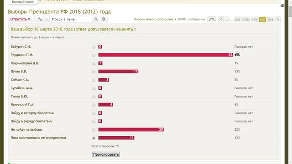The width and height of the screenshot is (292, 164).
Task: Open topic tools wrench icon
Action: (x=40, y=19)
